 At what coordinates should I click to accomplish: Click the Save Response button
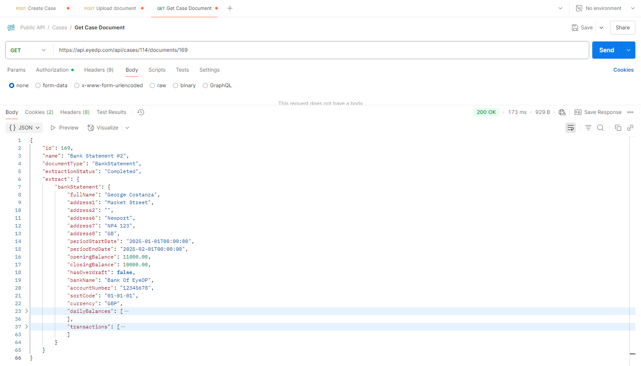coord(598,112)
